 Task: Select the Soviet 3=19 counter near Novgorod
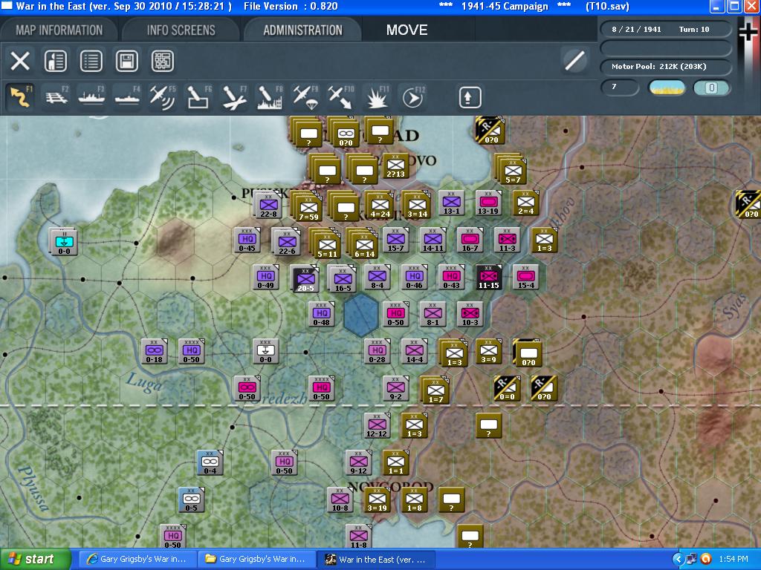click(x=377, y=499)
